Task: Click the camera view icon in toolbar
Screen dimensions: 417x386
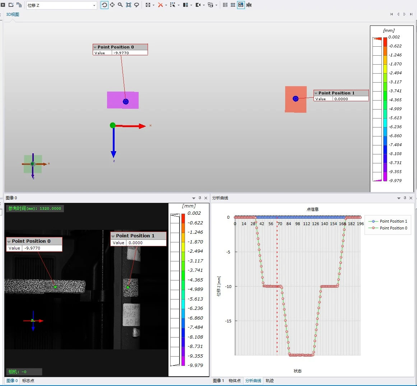Action: click(x=198, y=5)
